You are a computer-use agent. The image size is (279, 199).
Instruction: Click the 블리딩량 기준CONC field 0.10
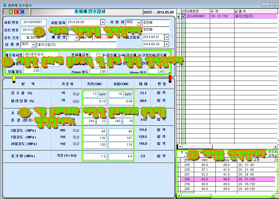(x=95, y=101)
